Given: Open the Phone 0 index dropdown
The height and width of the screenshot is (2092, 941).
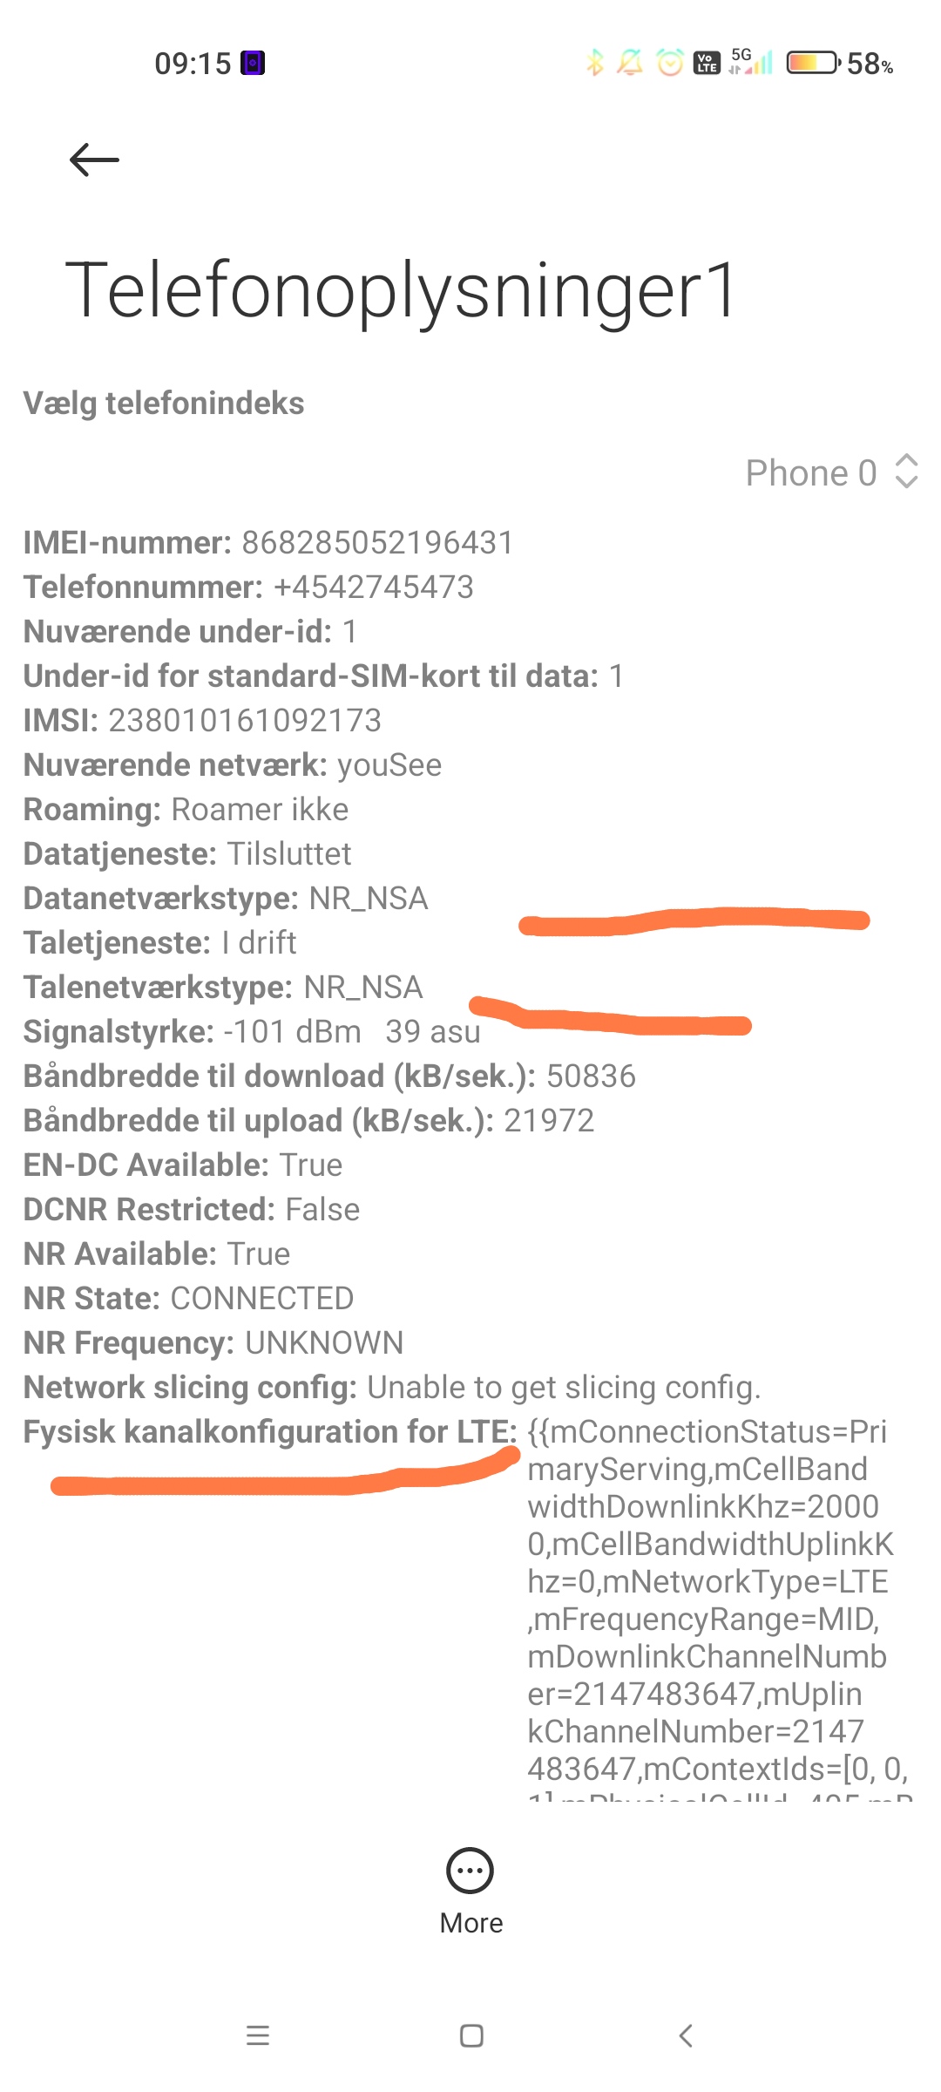Looking at the screenshot, I should (x=832, y=472).
